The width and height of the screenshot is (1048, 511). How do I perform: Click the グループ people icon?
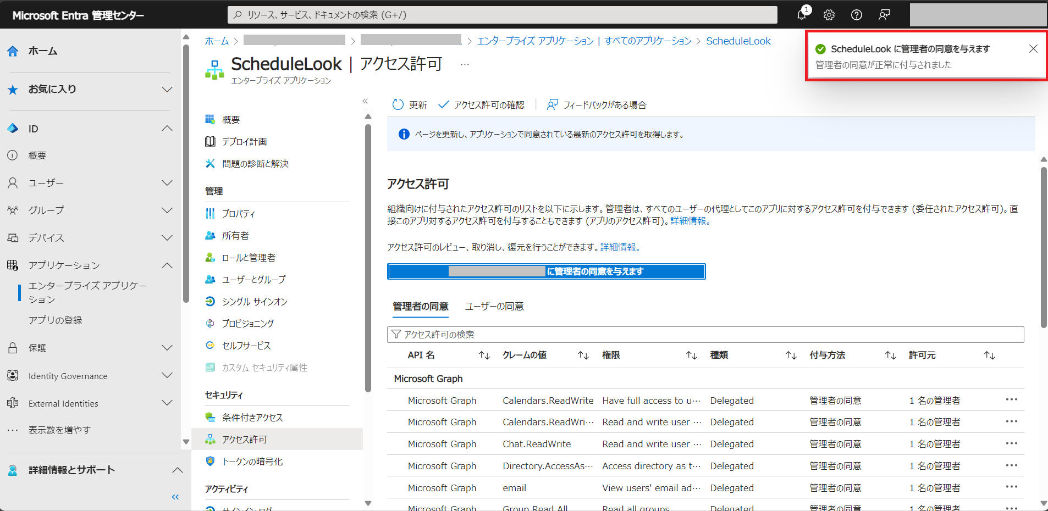(x=13, y=210)
